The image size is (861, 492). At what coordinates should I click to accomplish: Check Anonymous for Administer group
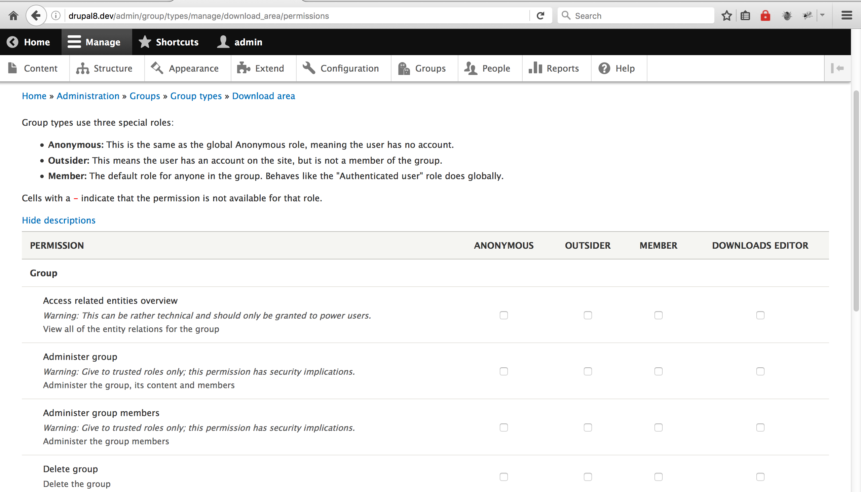click(x=503, y=371)
